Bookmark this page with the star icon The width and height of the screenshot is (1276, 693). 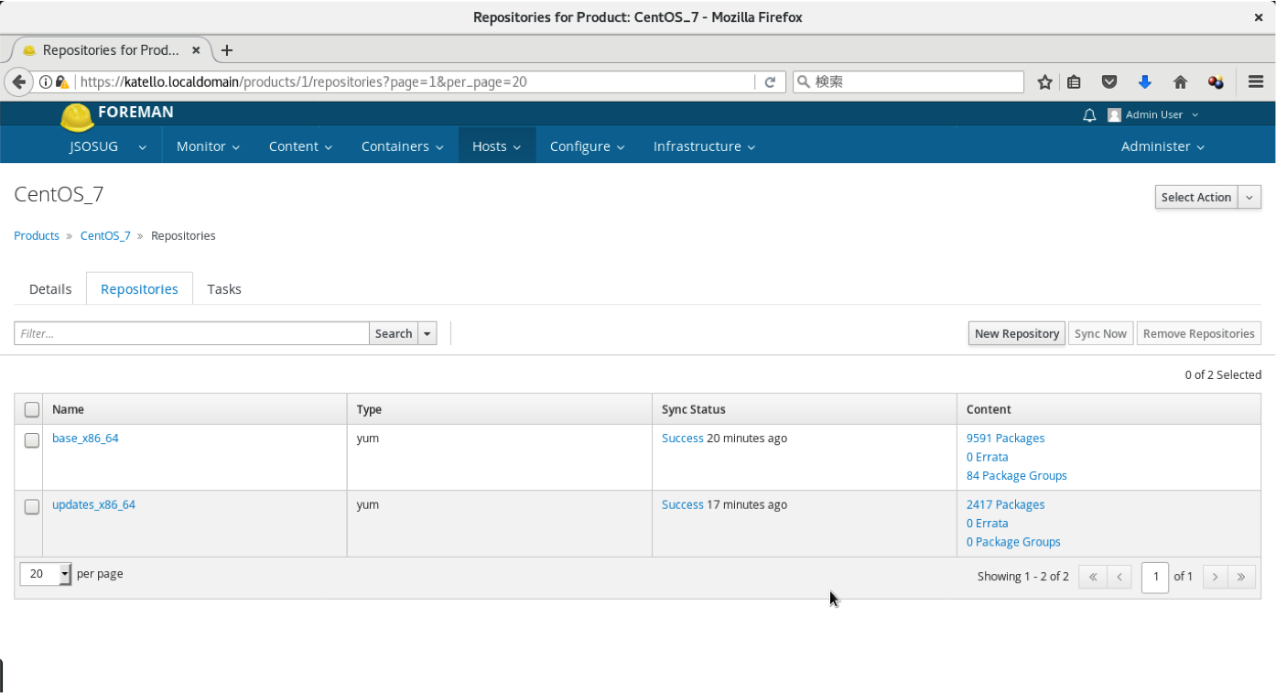[1044, 81]
